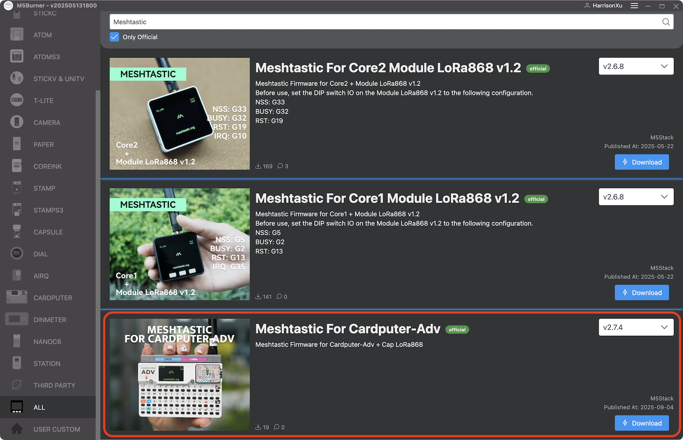Download Meshtastic For Core1 firmware

click(642, 292)
